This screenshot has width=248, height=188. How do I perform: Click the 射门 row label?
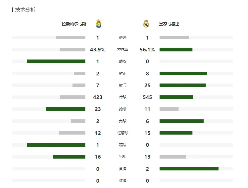123,86
